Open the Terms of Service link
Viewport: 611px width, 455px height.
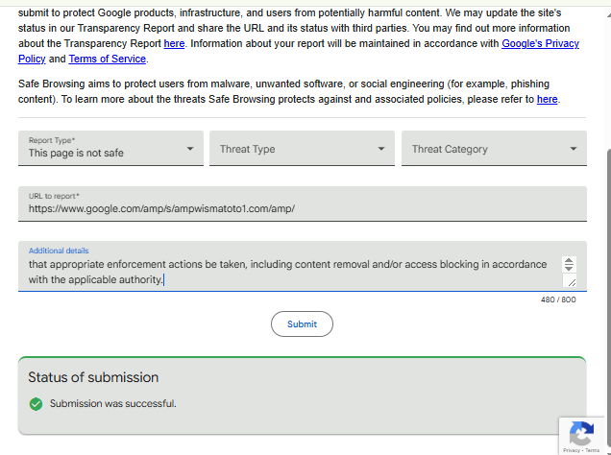tap(108, 59)
